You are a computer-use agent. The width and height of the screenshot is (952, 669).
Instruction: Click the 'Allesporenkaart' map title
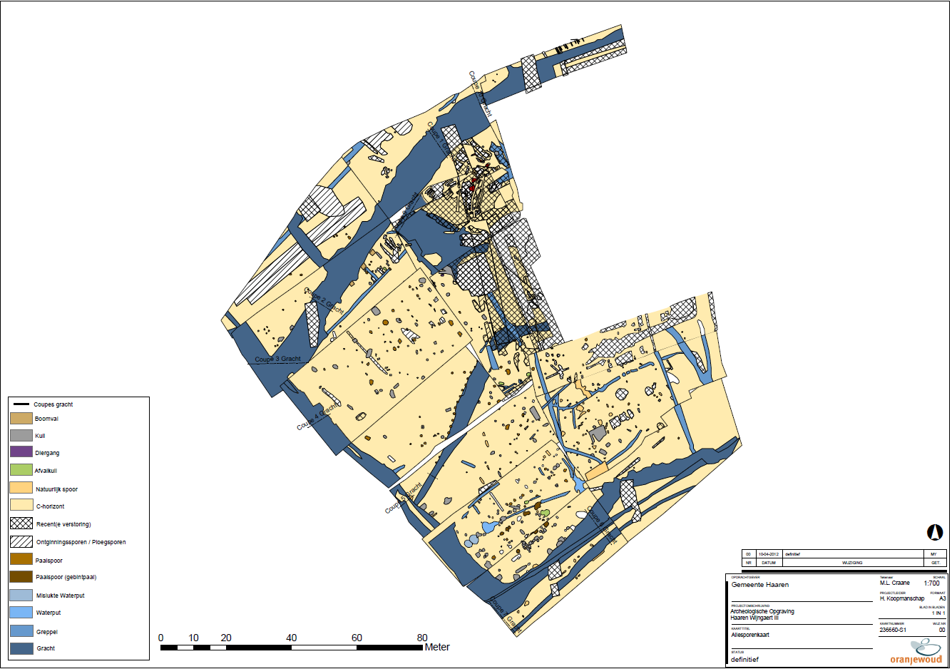click(750, 635)
